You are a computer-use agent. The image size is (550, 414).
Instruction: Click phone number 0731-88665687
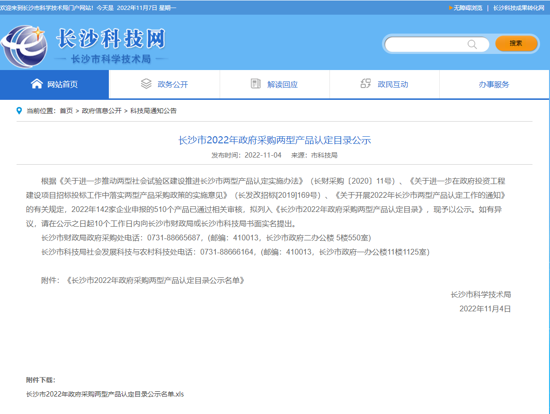tap(174, 238)
